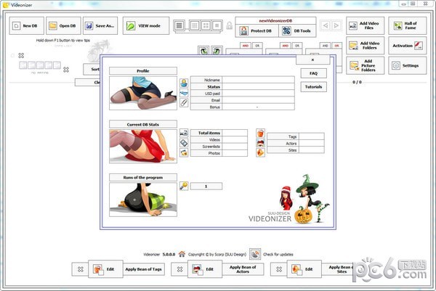This screenshot has width=436, height=291.
Task: Open the FAQ page
Action: 312,73
